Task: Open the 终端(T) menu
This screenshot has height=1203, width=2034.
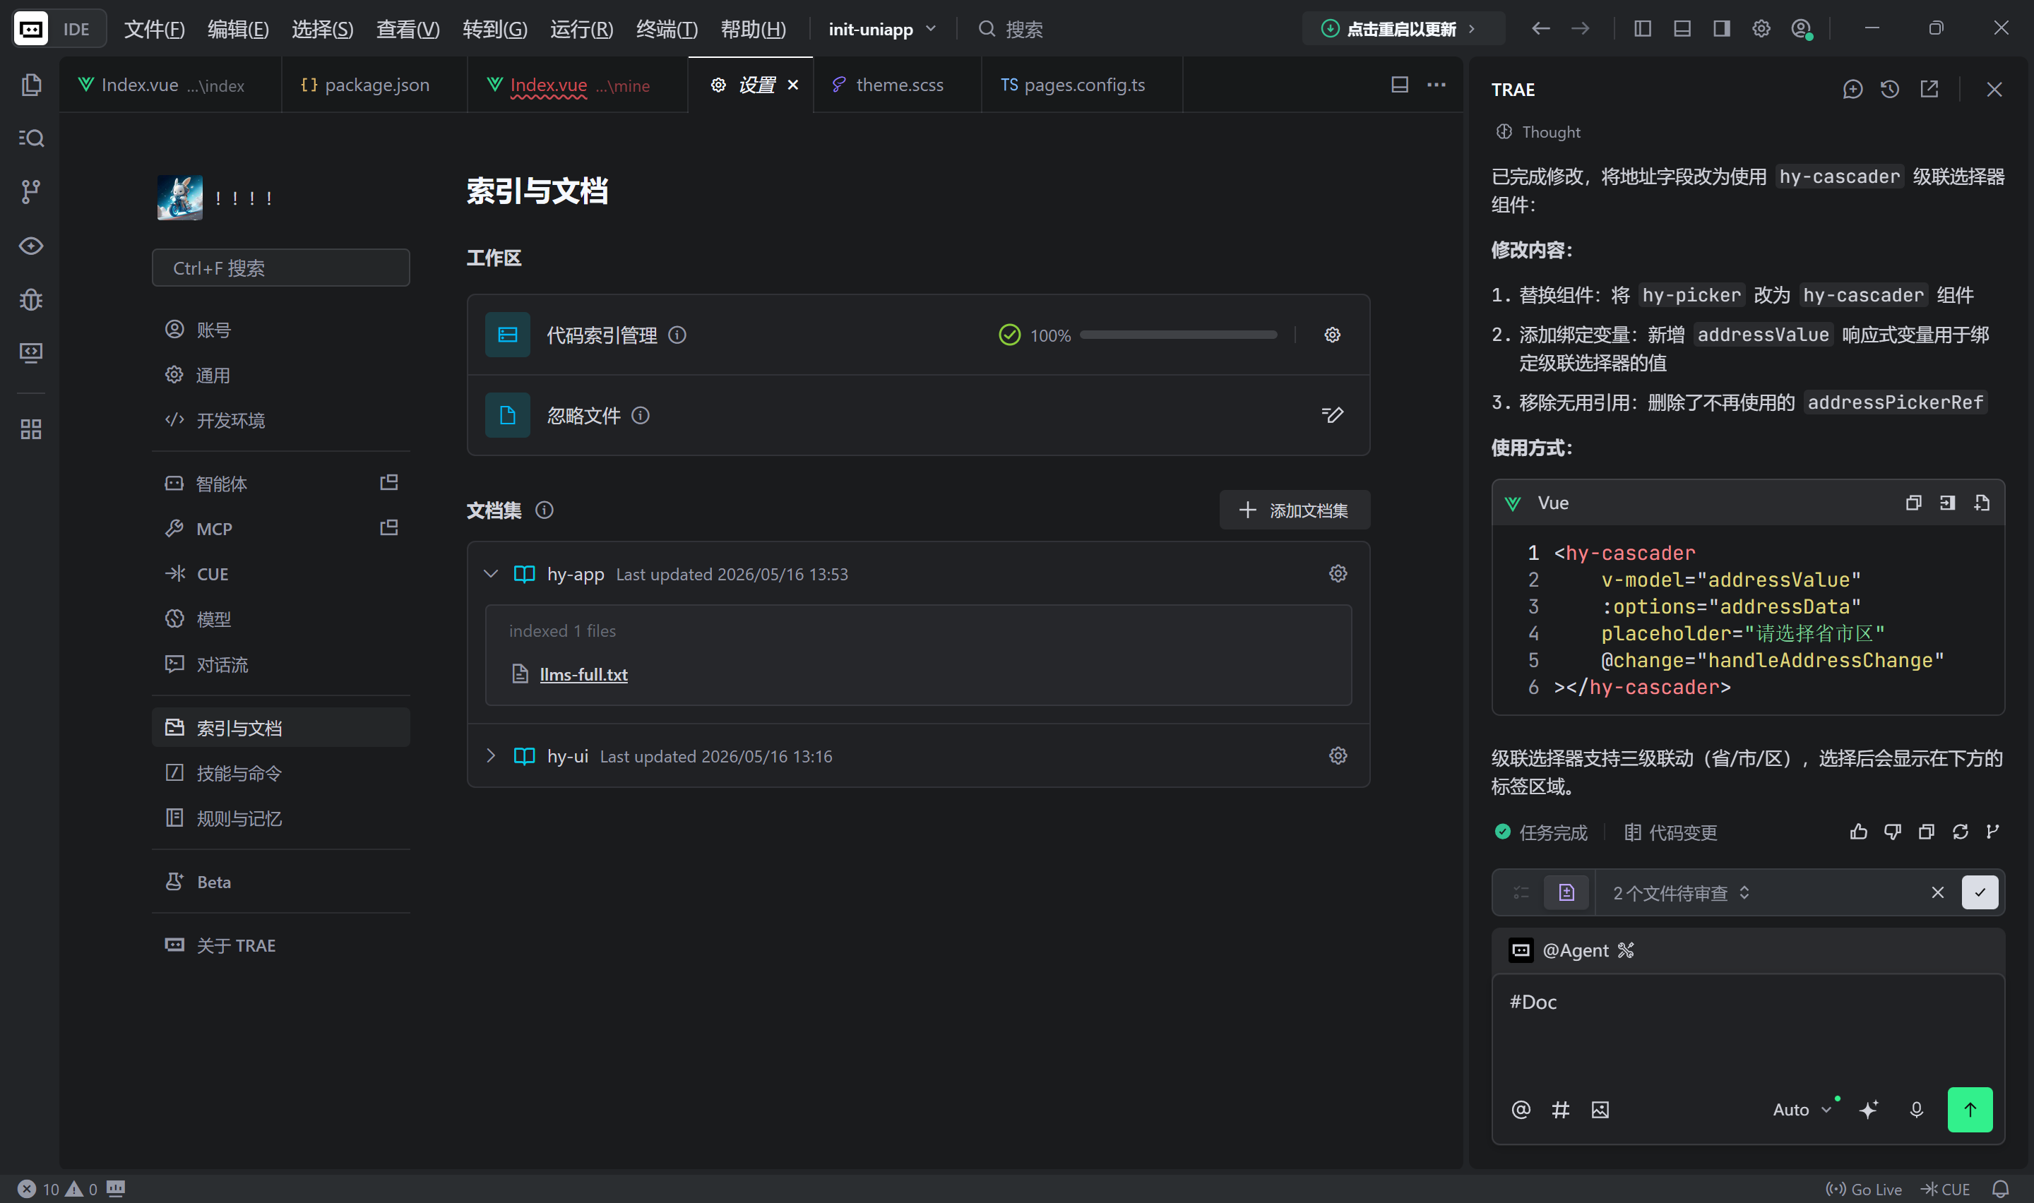Action: pos(667,29)
